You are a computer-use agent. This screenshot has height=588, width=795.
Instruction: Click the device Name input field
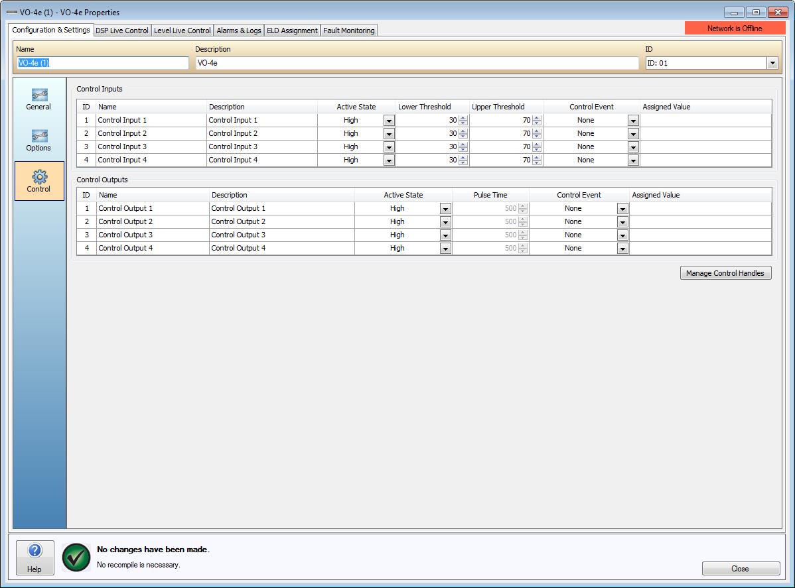click(x=102, y=63)
